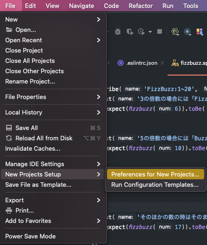Select Preferences for New Projects...

click(x=155, y=174)
